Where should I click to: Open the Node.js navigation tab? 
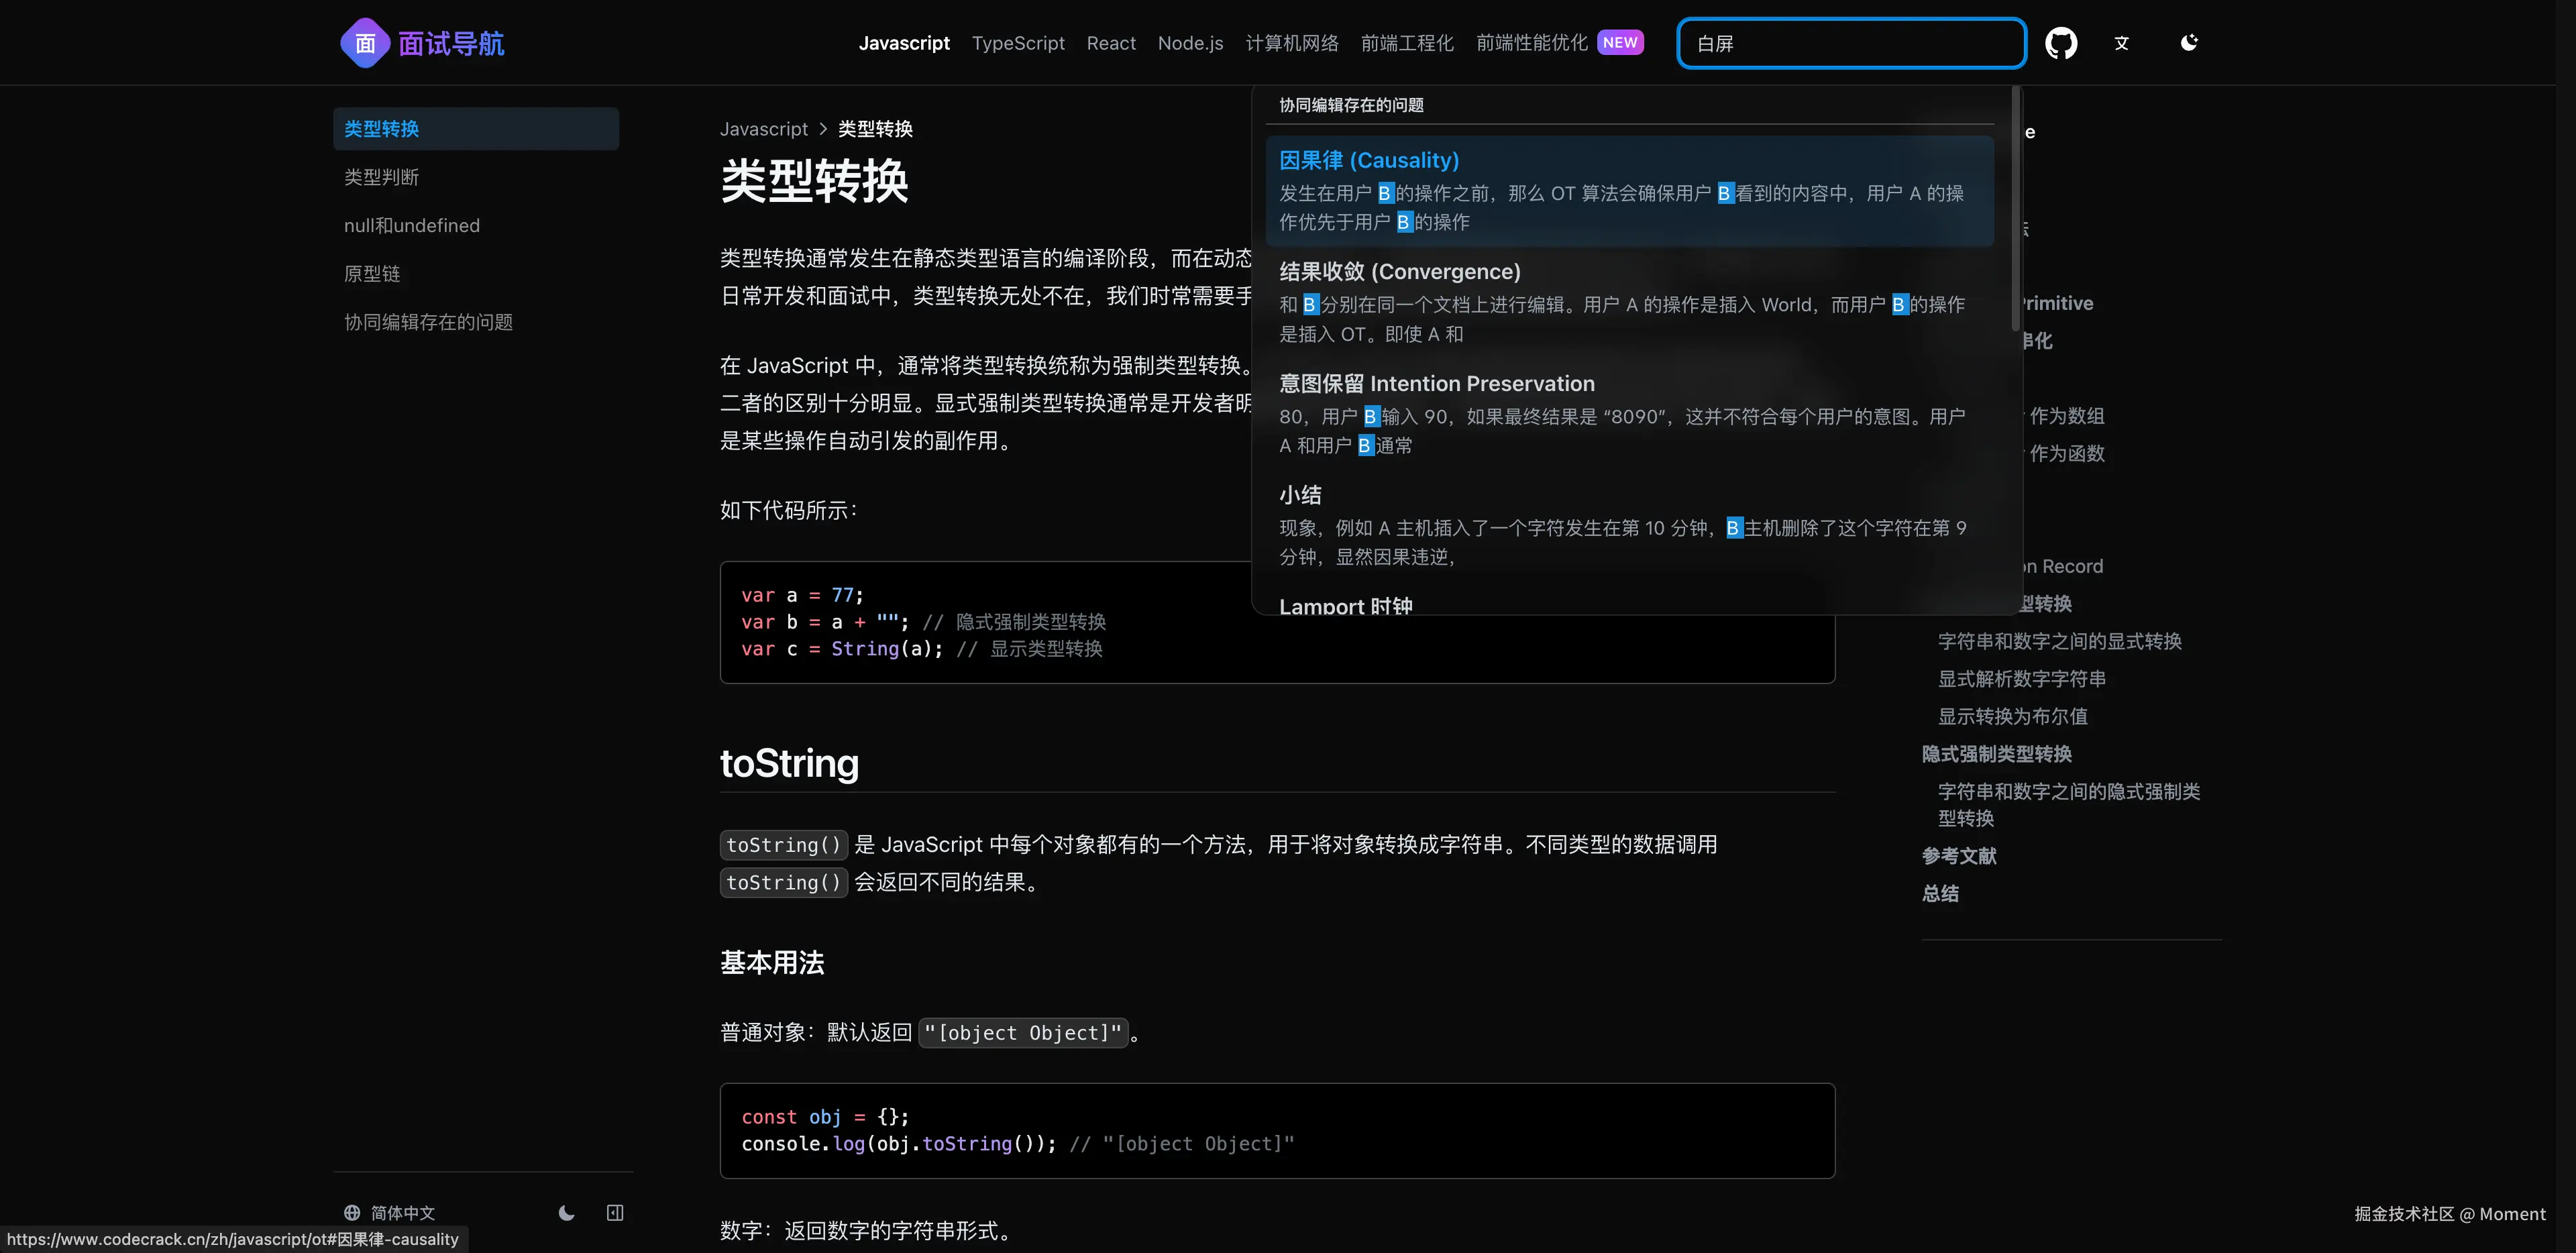pyautogui.click(x=1190, y=43)
